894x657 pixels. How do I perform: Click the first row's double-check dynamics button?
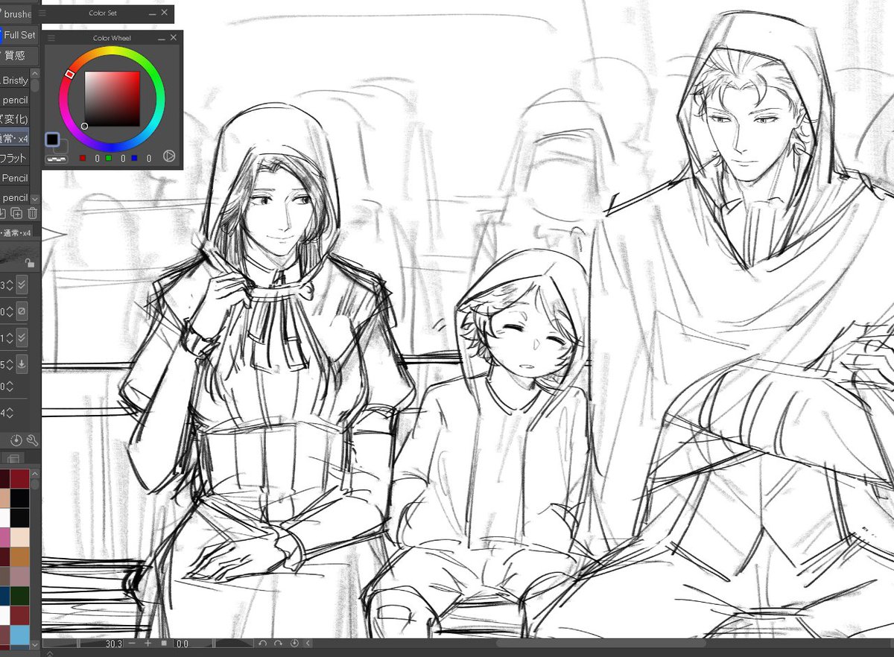22,284
